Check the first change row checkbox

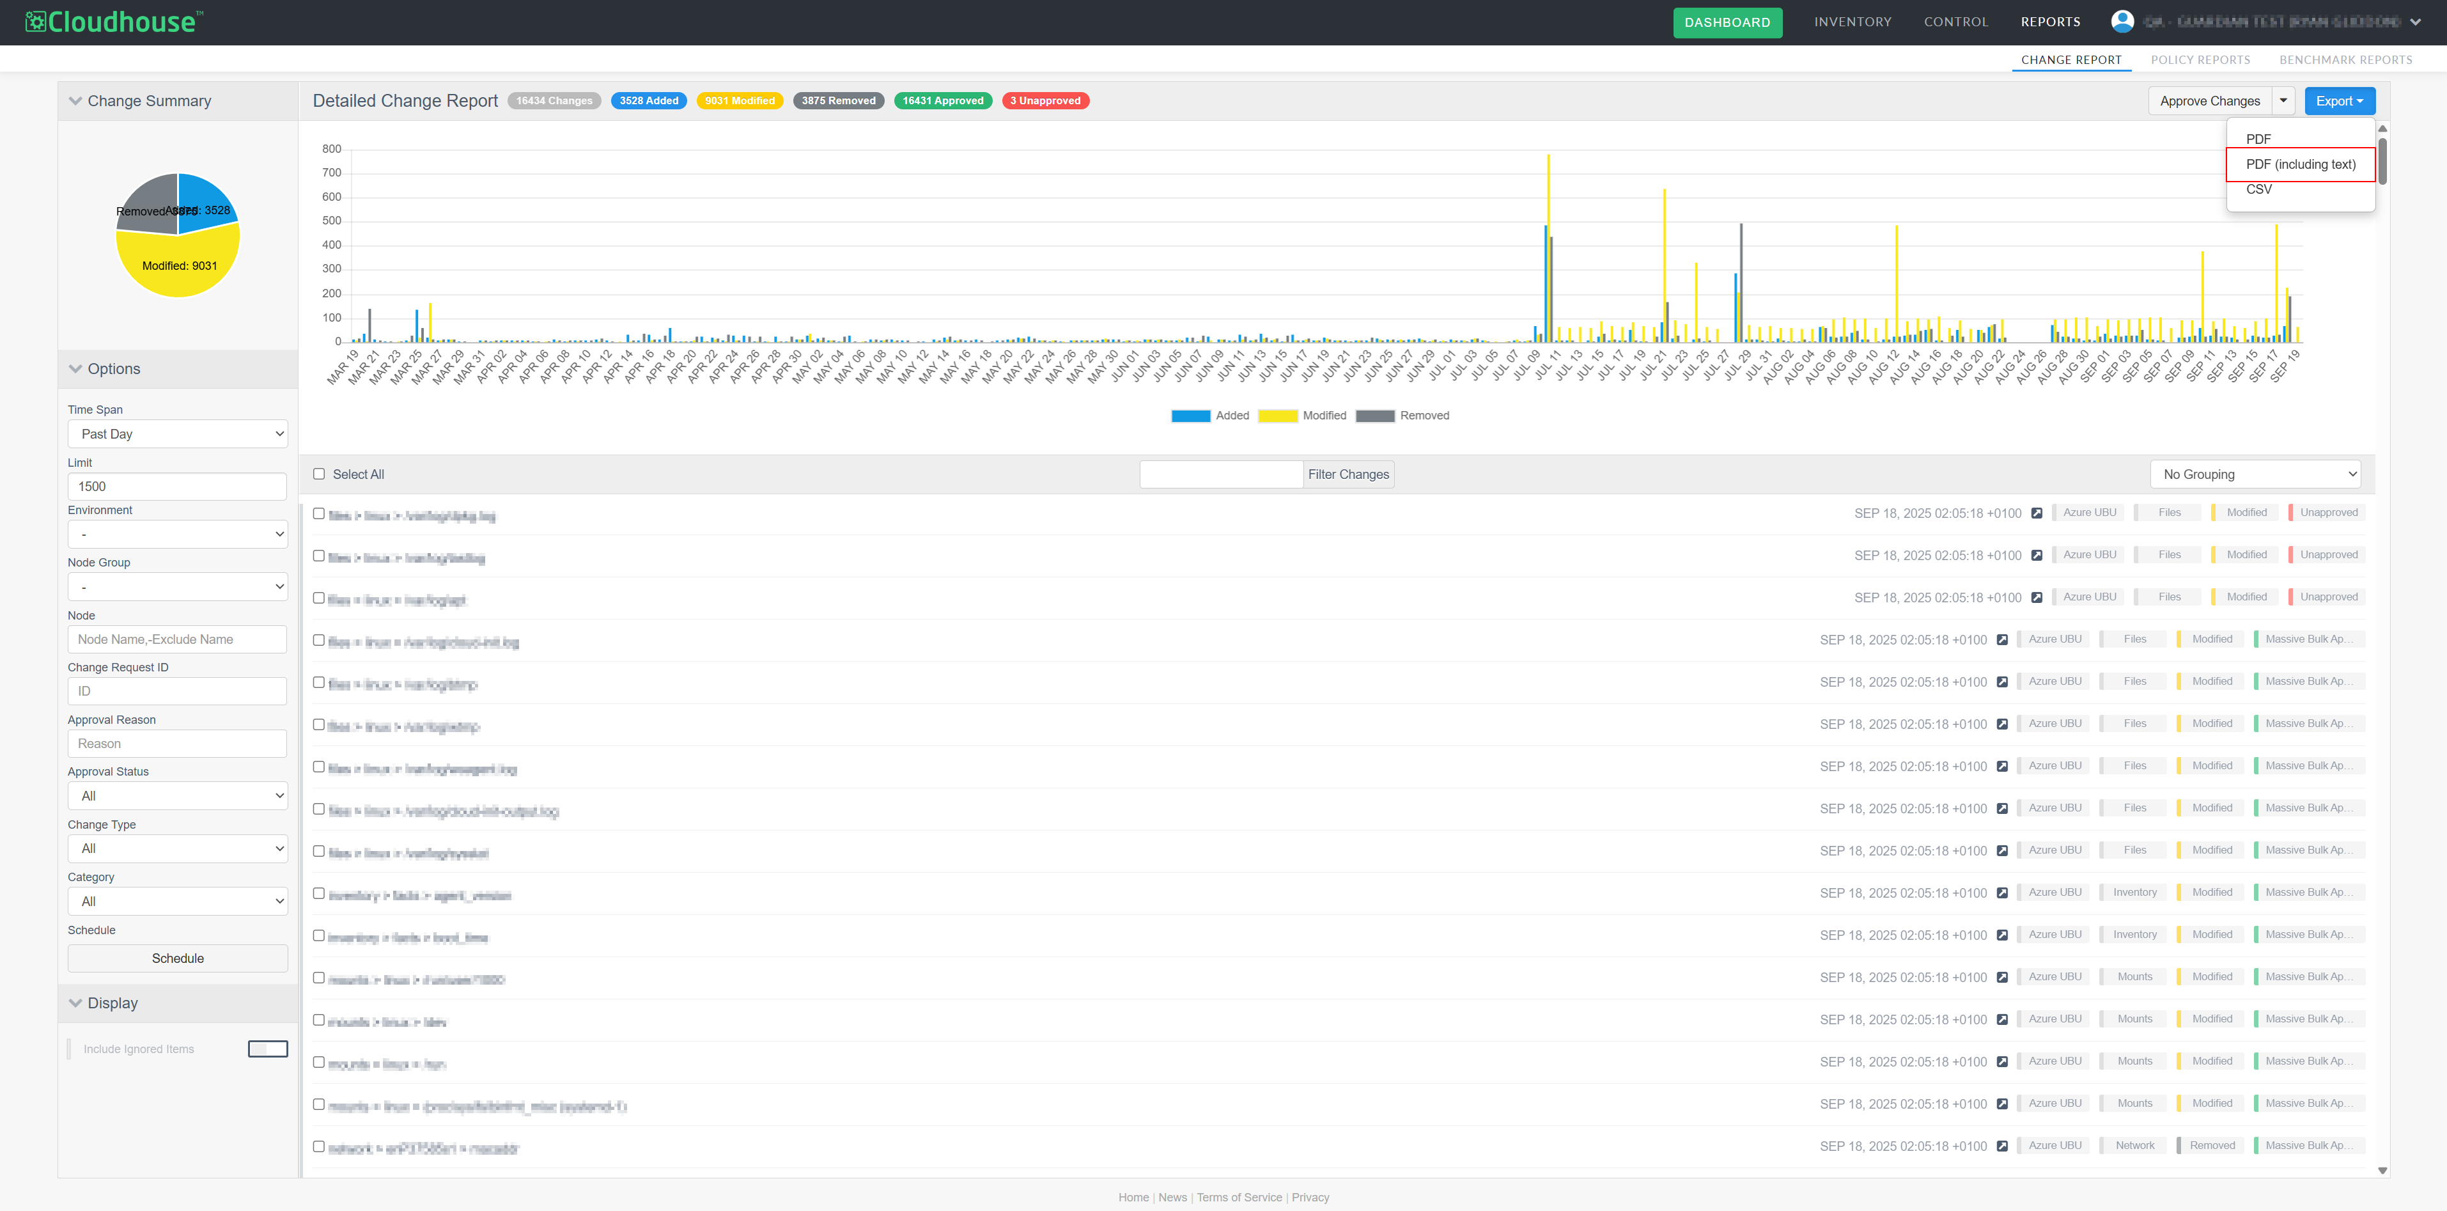pyautogui.click(x=319, y=514)
